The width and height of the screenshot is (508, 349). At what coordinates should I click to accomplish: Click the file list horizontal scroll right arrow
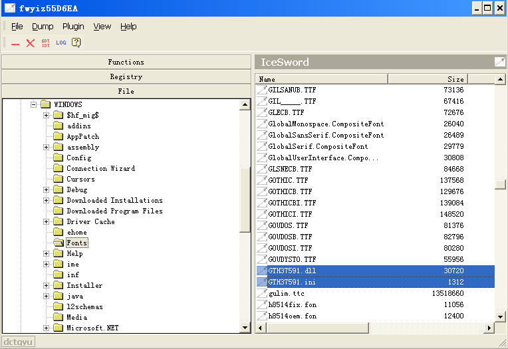[489, 328]
